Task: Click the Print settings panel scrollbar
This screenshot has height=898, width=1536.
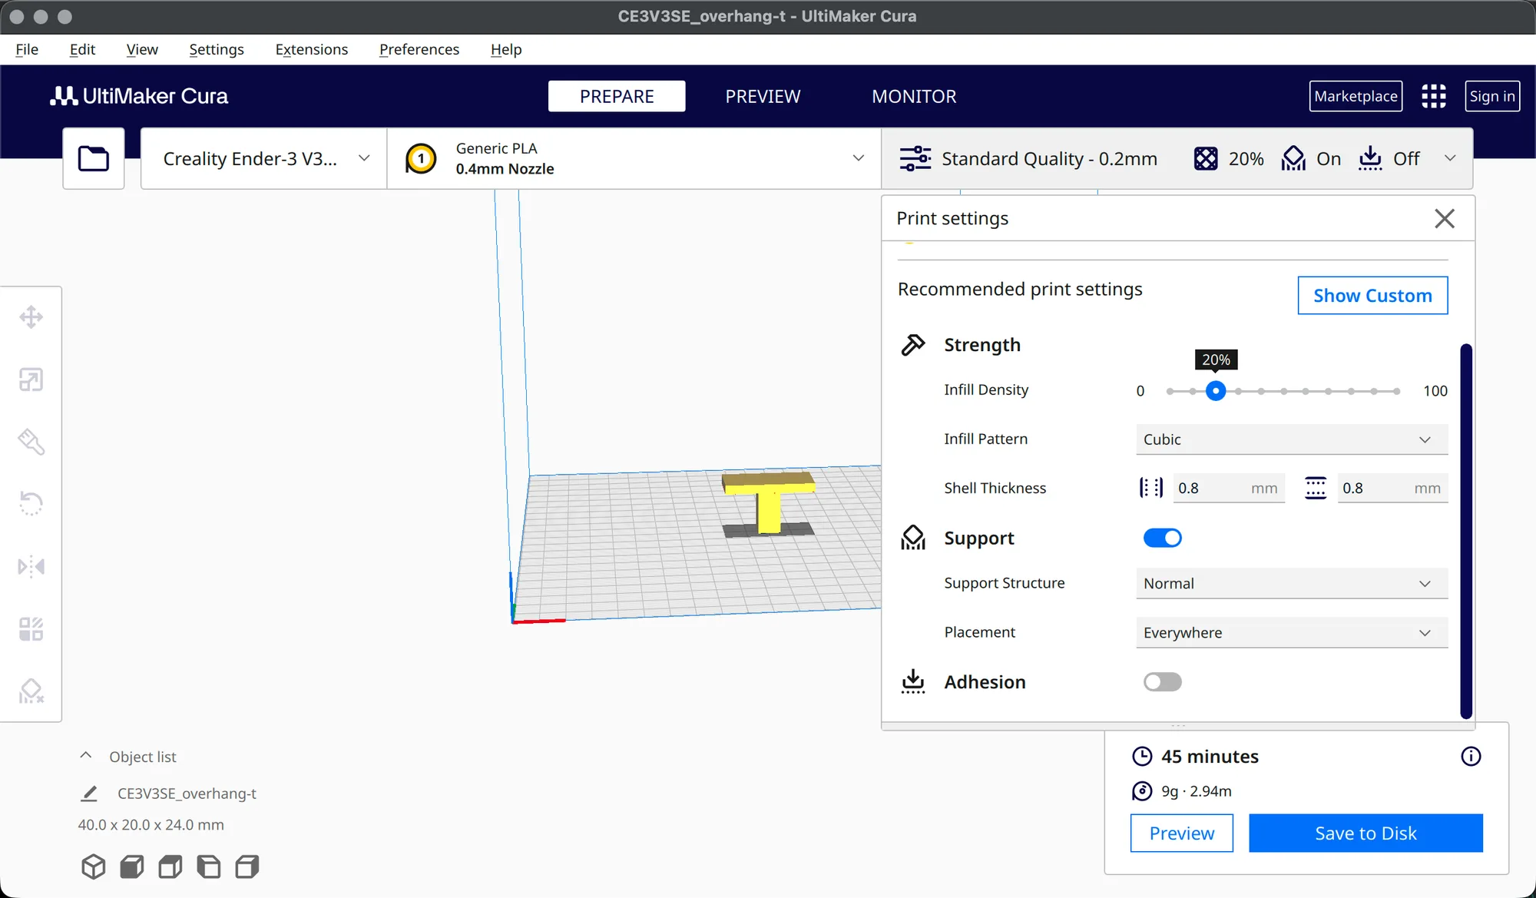Action: [1465, 531]
